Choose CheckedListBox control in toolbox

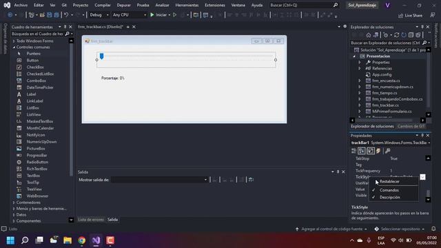[x=40, y=74]
